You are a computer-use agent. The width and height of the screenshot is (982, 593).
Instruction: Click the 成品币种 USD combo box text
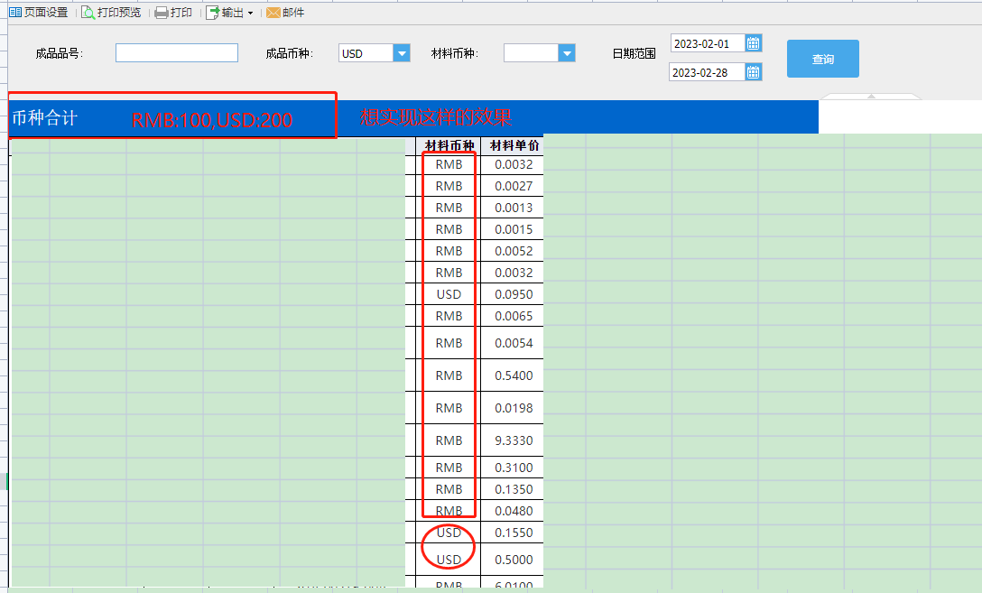[x=366, y=53]
